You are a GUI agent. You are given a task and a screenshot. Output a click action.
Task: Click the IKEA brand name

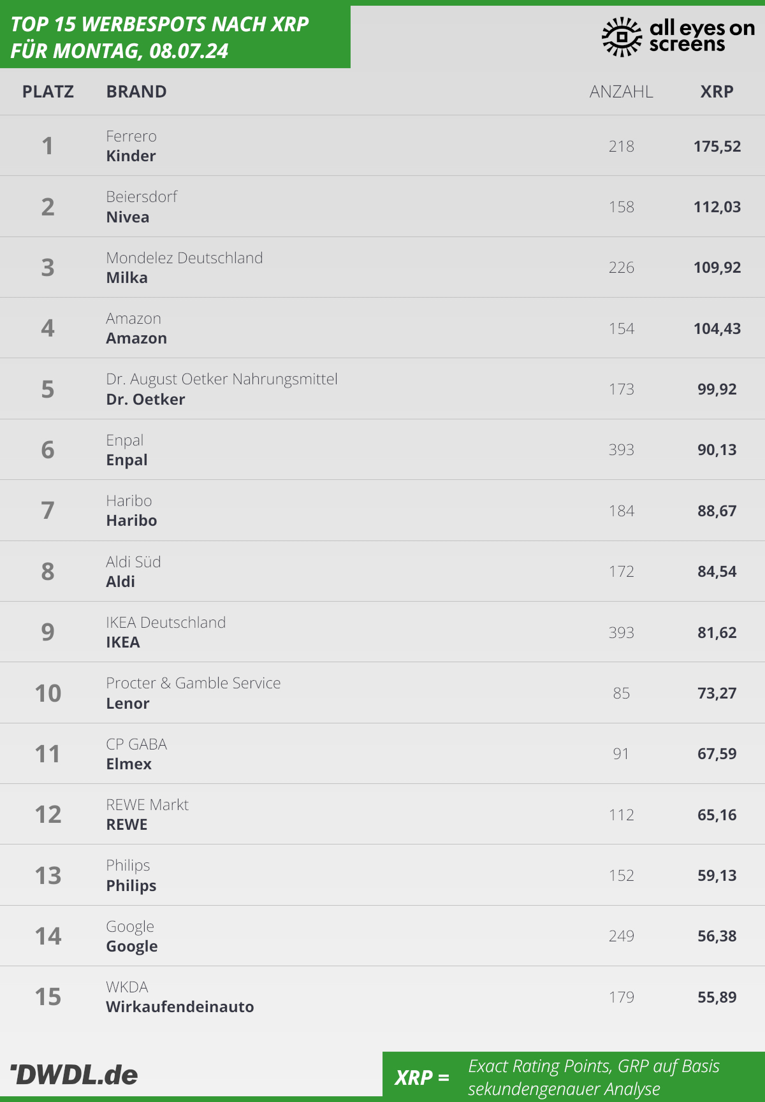click(x=123, y=642)
